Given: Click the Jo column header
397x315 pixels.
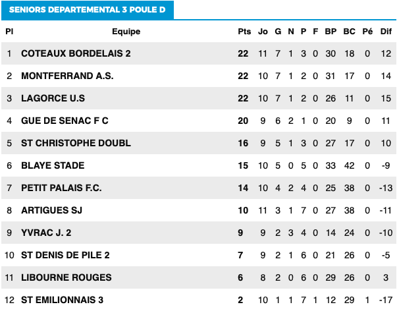Looking at the screenshot, I should pyautogui.click(x=263, y=32).
